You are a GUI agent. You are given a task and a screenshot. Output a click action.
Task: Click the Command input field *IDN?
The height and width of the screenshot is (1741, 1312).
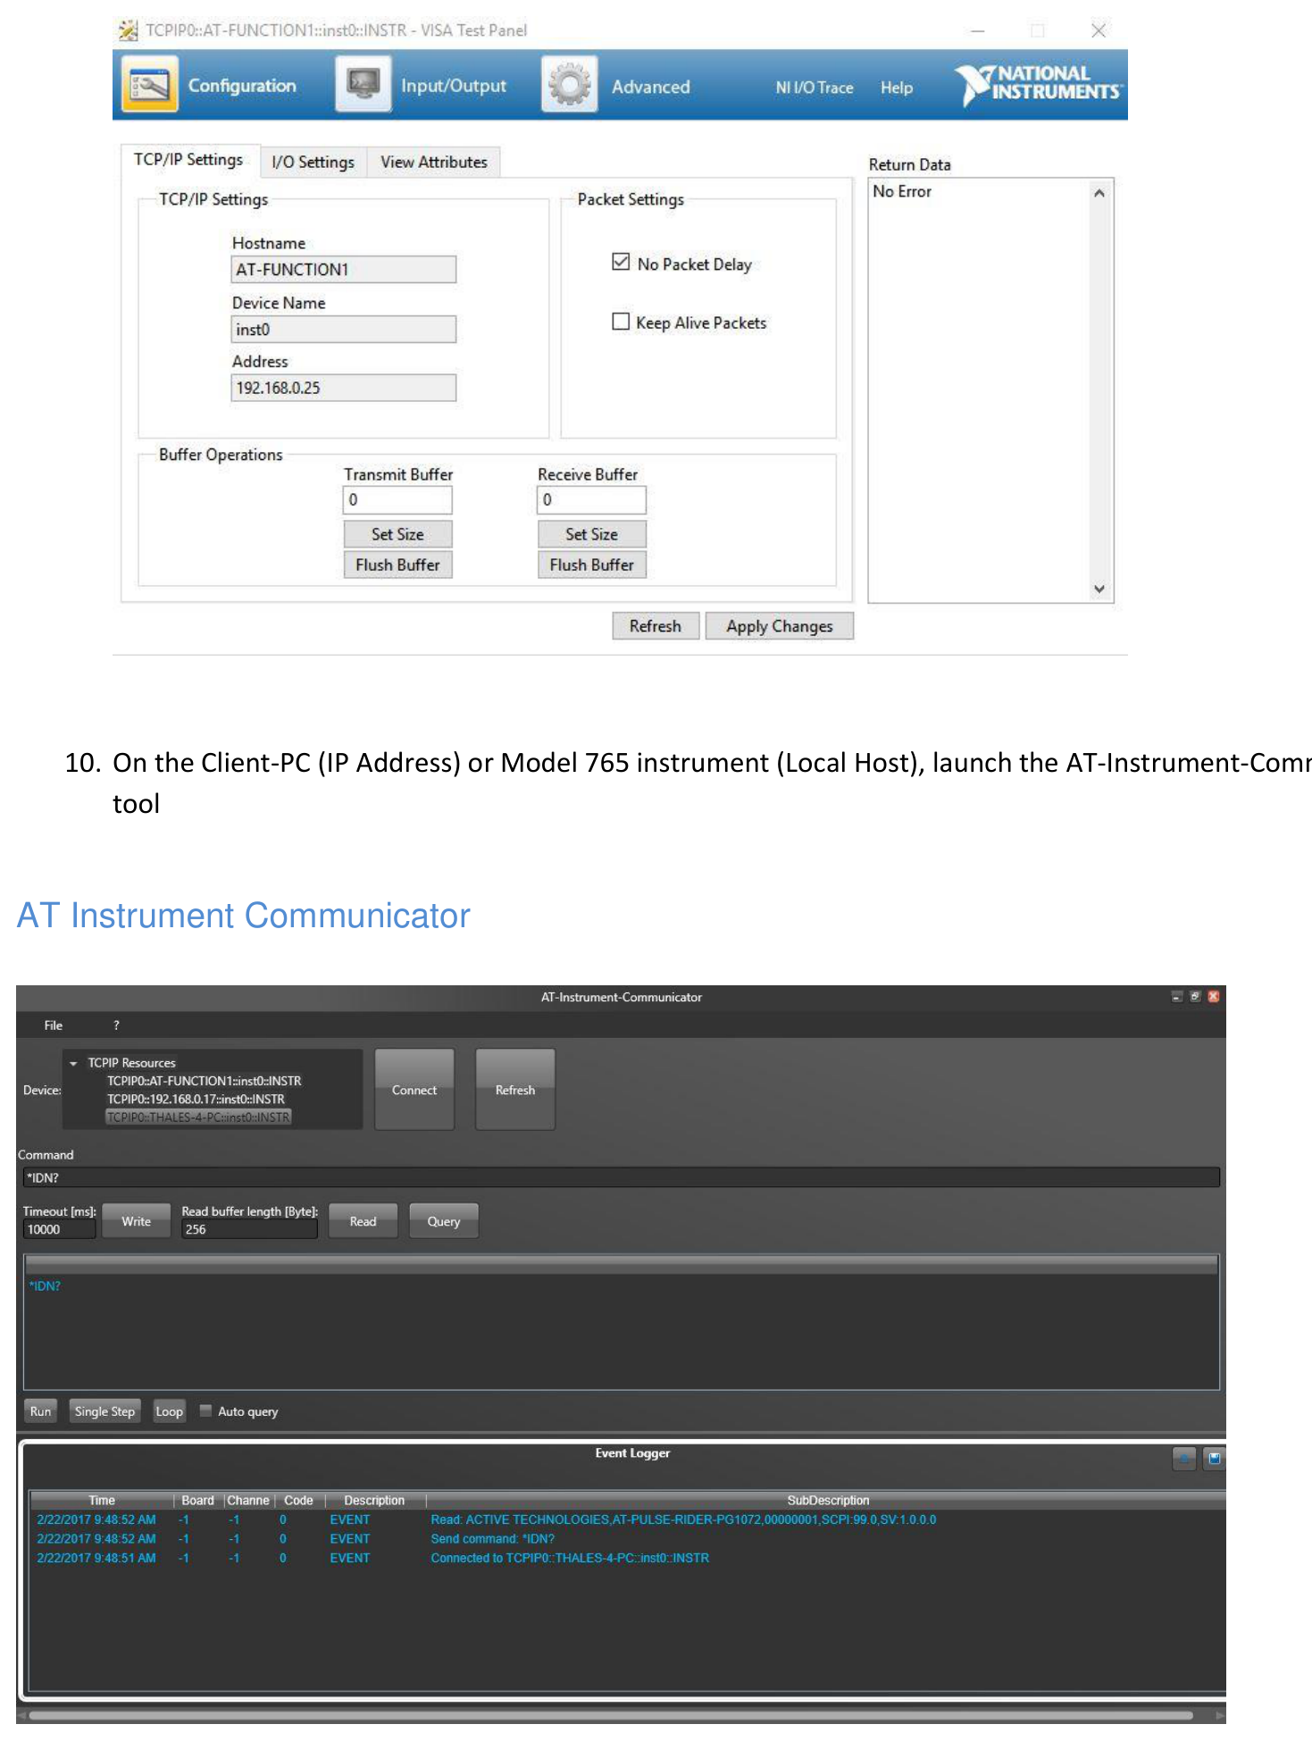tap(621, 1177)
